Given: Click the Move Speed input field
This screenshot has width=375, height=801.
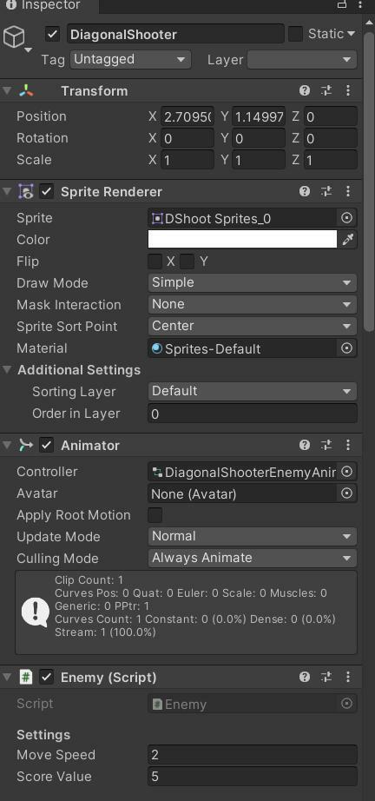Looking at the screenshot, I should point(252,754).
